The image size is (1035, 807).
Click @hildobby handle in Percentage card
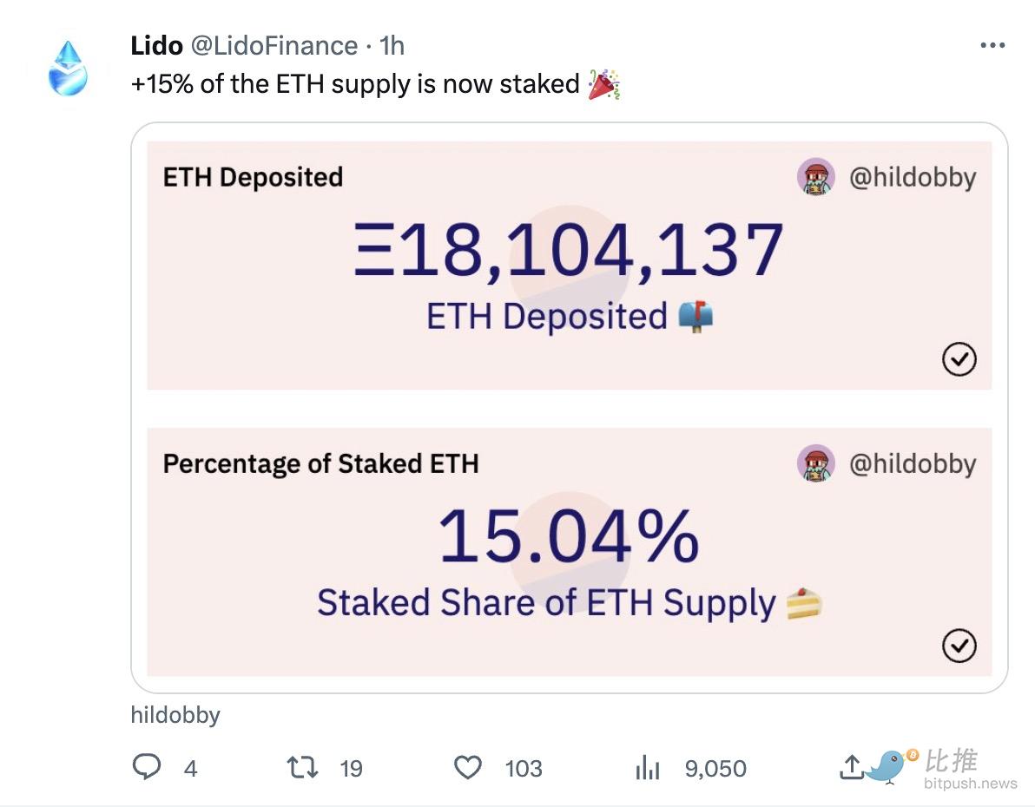(x=913, y=464)
